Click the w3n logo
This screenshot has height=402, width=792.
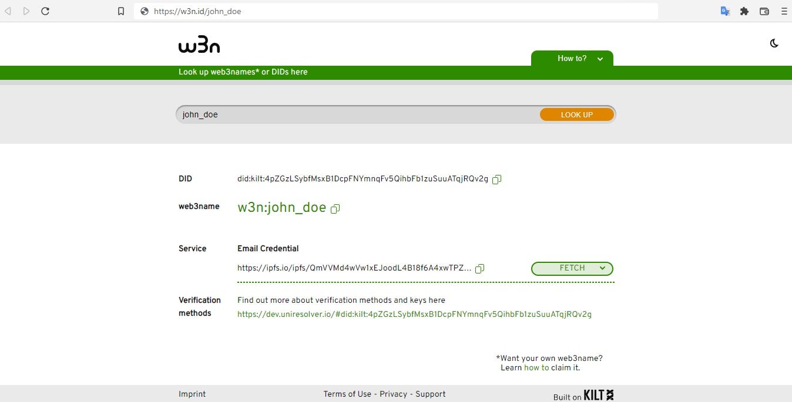coord(199,45)
